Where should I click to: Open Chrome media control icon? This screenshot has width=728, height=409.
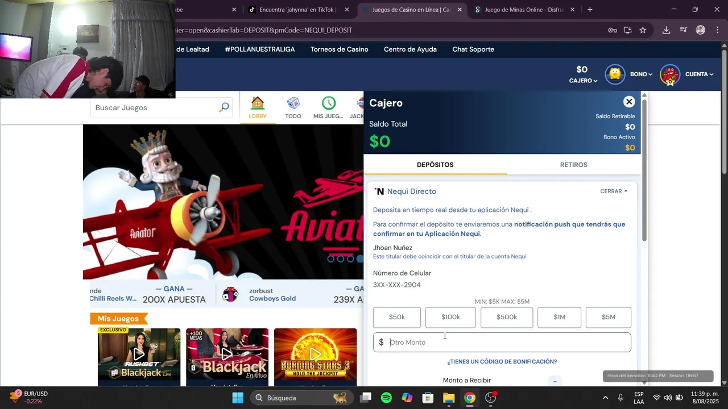point(684,30)
